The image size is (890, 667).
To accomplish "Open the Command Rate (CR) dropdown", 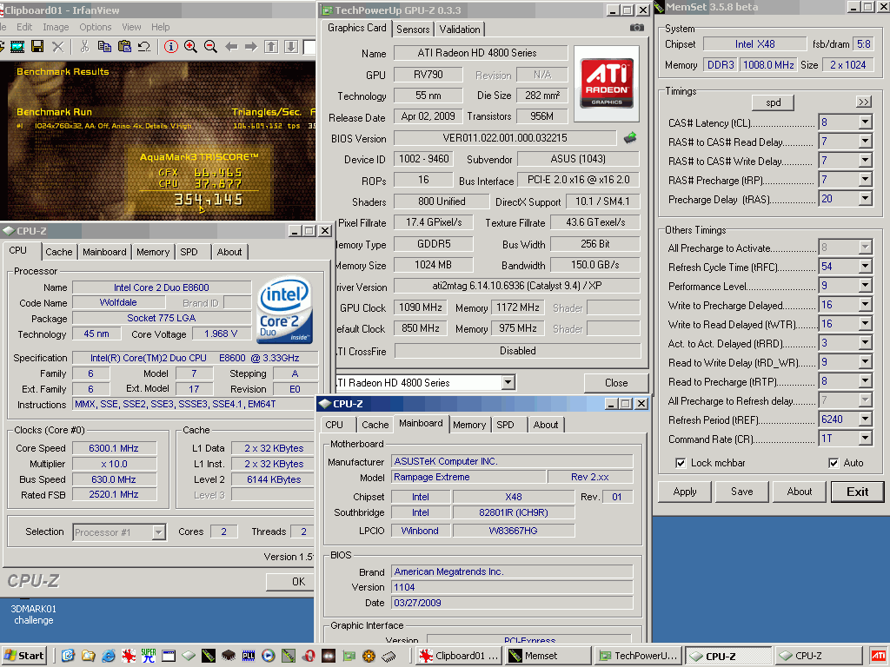I will tap(865, 439).
